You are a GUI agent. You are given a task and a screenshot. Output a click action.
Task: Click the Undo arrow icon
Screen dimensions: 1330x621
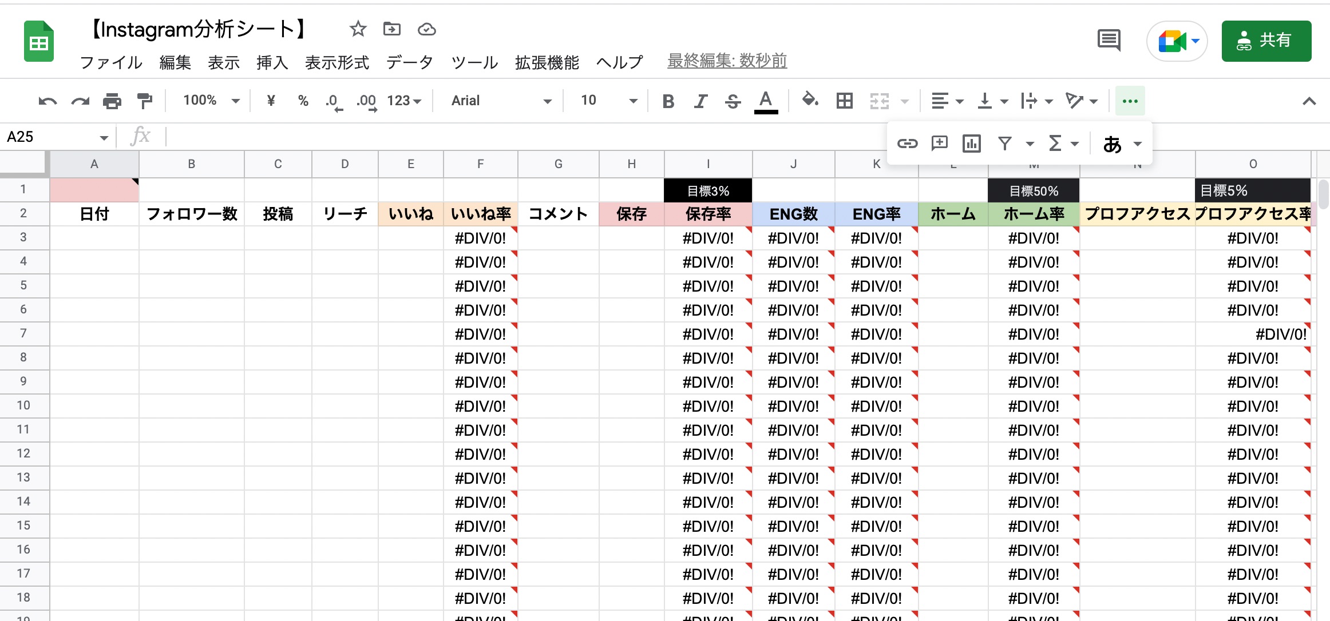pyautogui.click(x=47, y=101)
